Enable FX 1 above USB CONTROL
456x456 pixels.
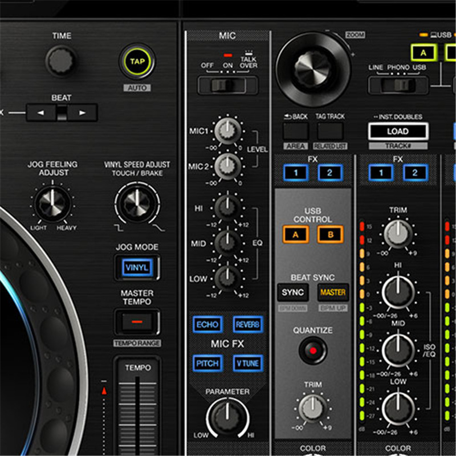(296, 173)
